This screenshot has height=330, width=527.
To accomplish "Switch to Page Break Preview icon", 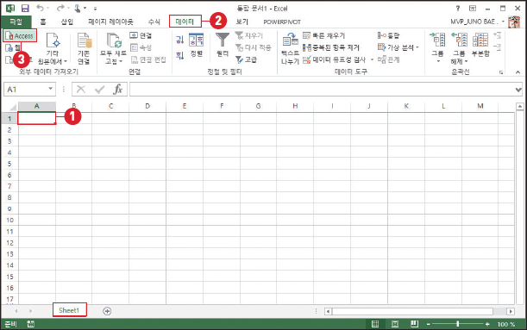I will pyautogui.click(x=414, y=324).
